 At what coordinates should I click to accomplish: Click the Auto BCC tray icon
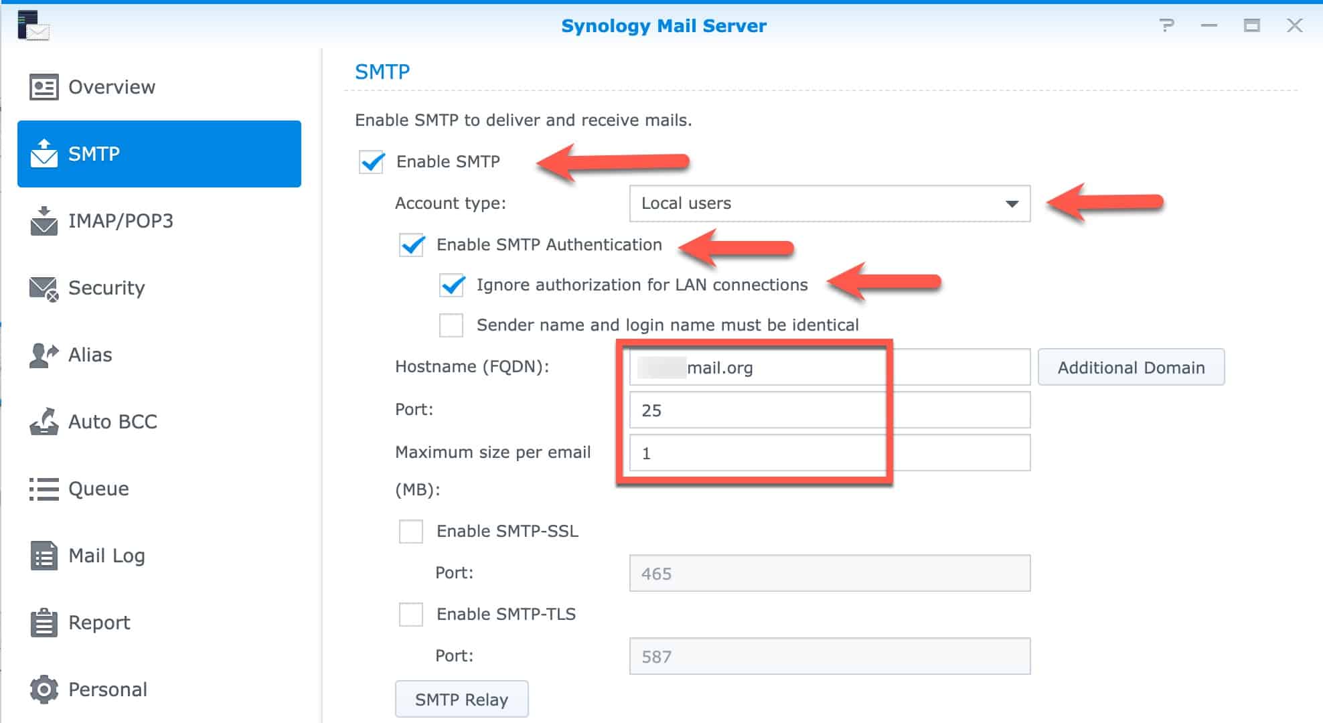[44, 422]
